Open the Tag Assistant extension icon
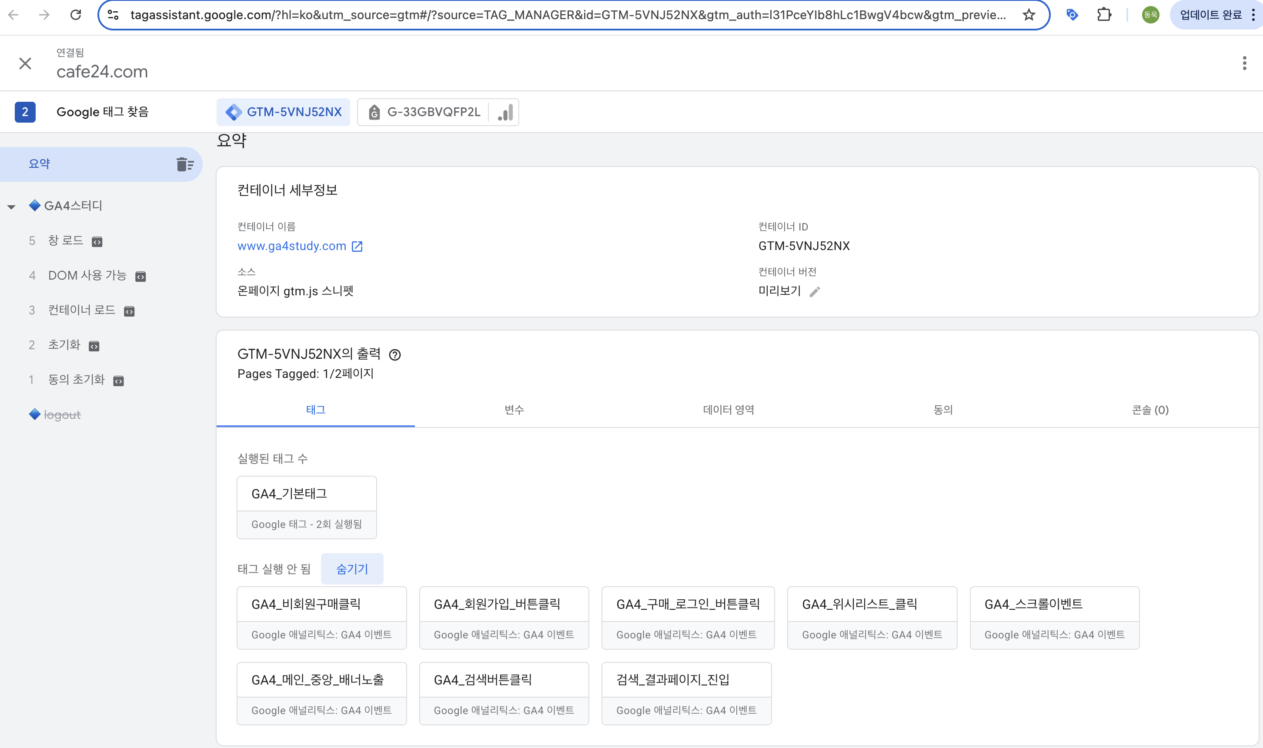 1072,15
